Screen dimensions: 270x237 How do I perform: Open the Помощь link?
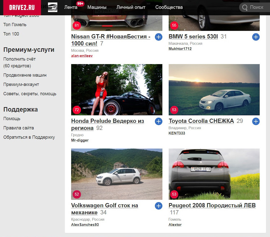click(12, 119)
